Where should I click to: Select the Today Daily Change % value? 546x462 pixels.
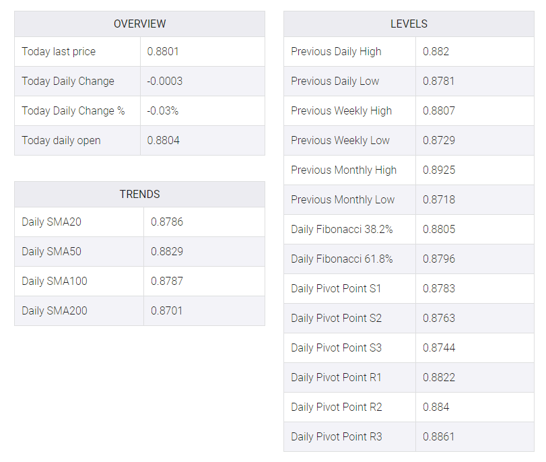tap(163, 111)
